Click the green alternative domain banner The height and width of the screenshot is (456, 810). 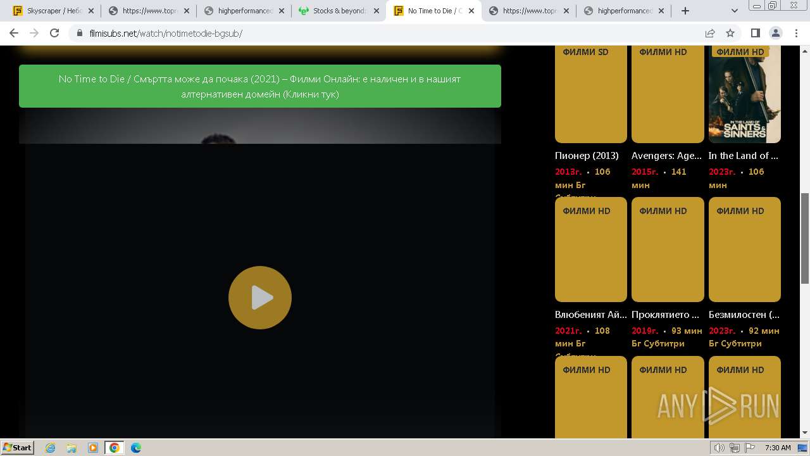pyautogui.click(x=260, y=86)
